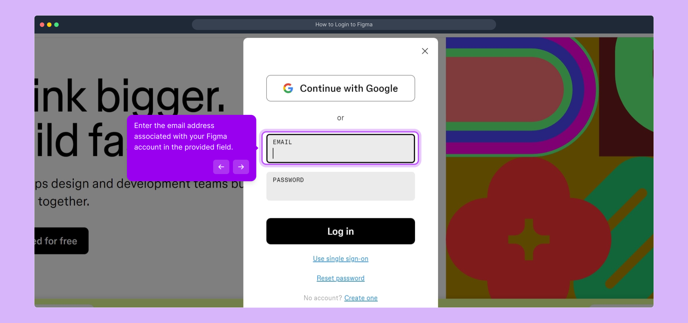Click the green window dot
Screen dimensions: 688x323
point(57,25)
